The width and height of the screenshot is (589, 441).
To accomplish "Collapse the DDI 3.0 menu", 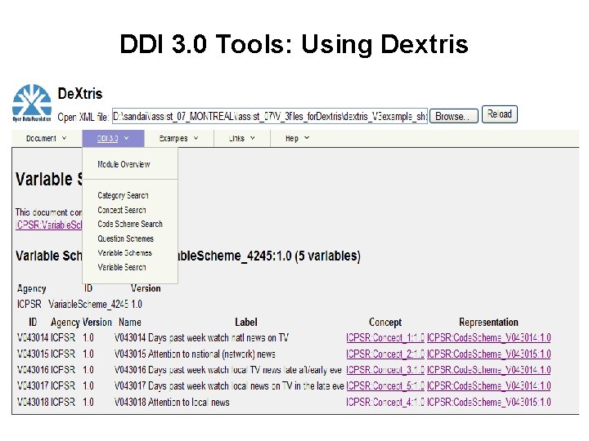I will tap(113, 138).
